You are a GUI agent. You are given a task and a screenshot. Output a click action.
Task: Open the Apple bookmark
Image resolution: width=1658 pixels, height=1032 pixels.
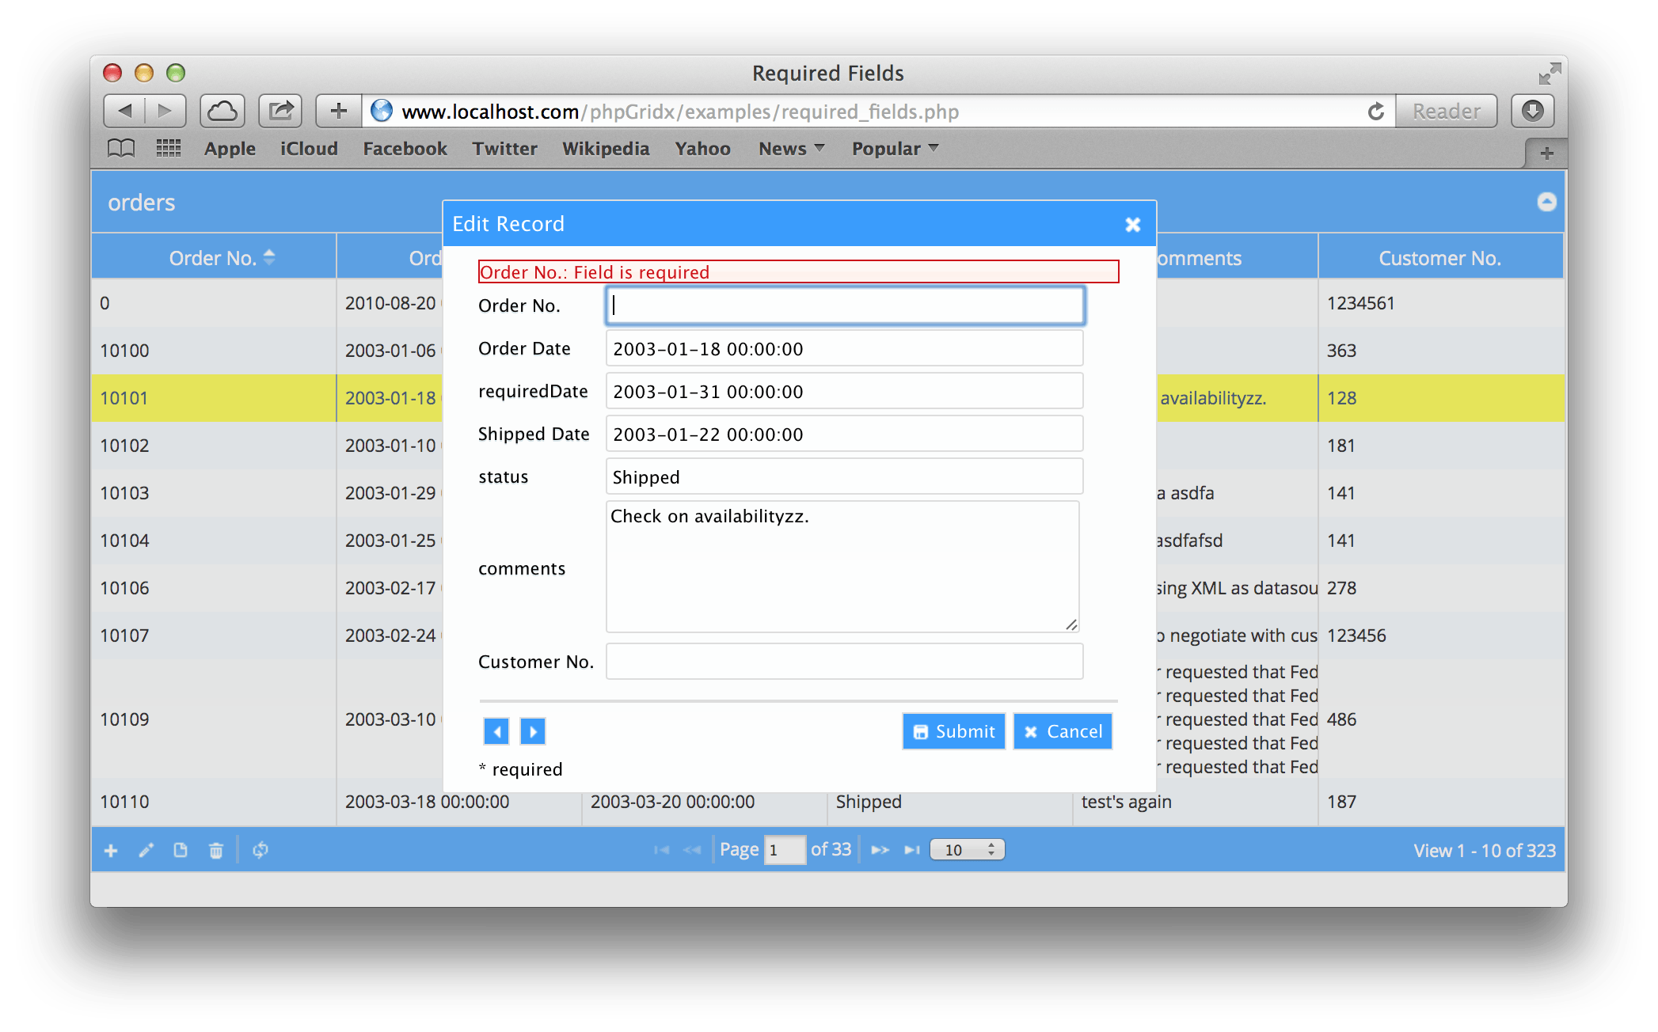click(x=230, y=148)
